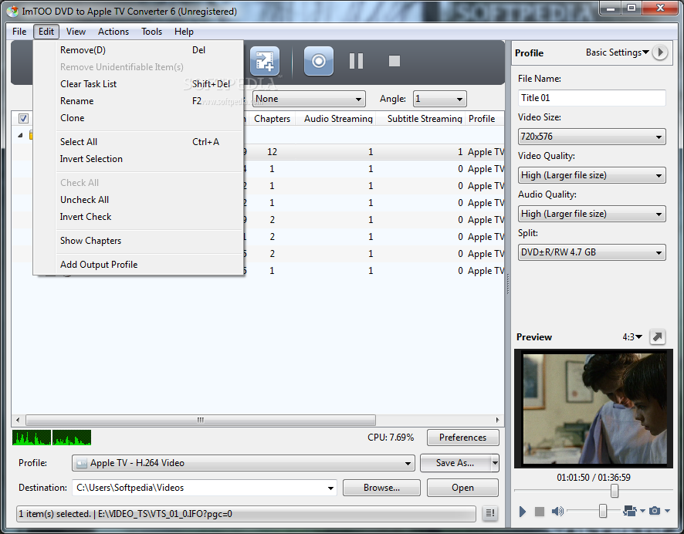Collapse the disc tree node triangle
The width and height of the screenshot is (684, 534).
20,136
